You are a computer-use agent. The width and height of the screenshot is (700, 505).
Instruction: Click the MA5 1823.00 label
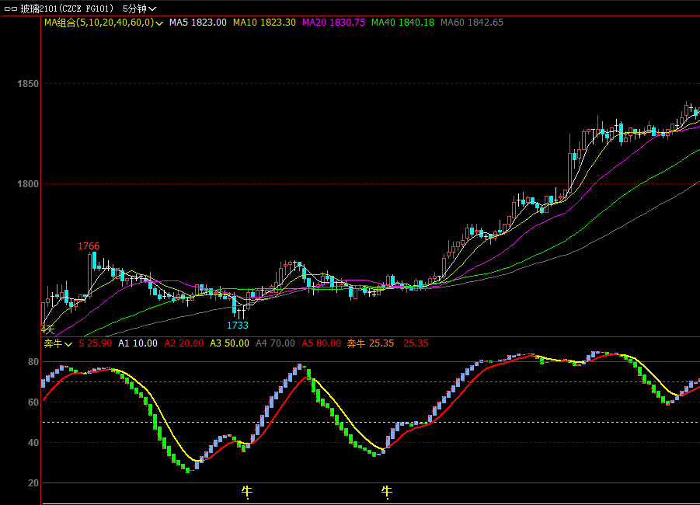click(x=198, y=23)
